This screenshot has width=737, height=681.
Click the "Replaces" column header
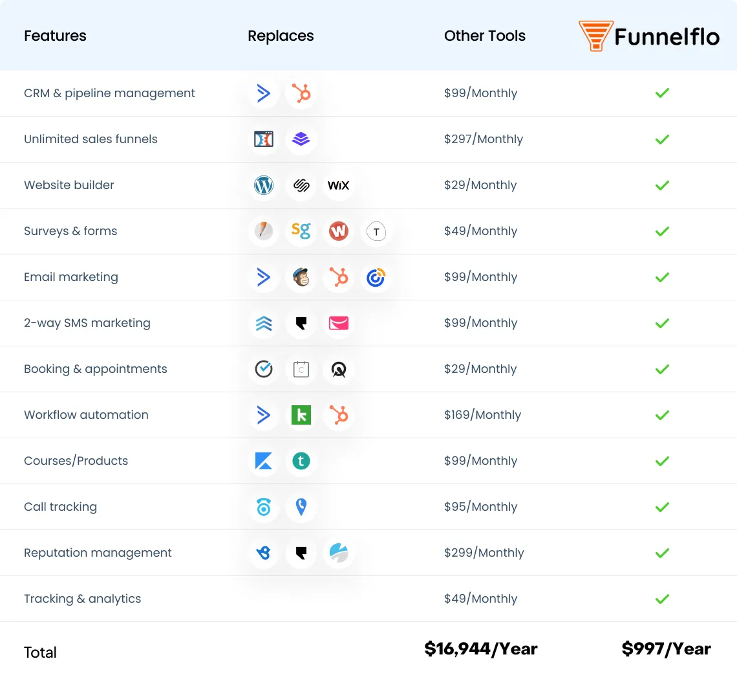(281, 36)
